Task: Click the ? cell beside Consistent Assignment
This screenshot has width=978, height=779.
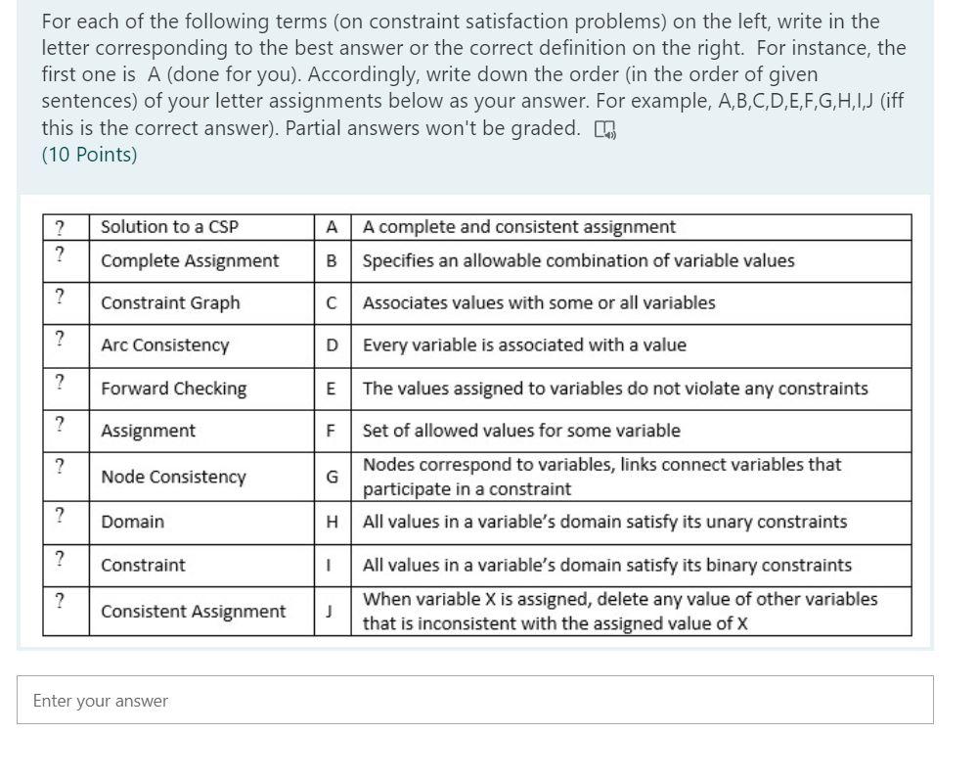Action: pos(65,607)
